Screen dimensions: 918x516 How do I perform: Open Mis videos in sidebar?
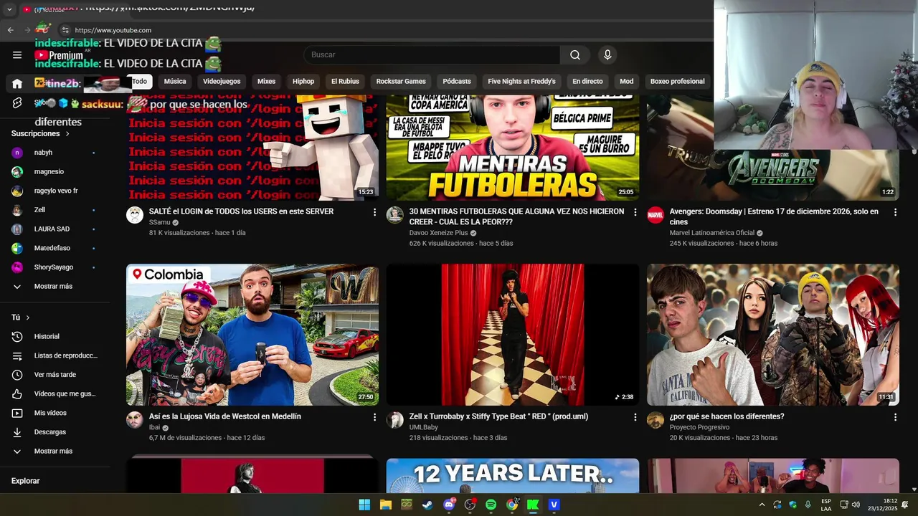55,414
